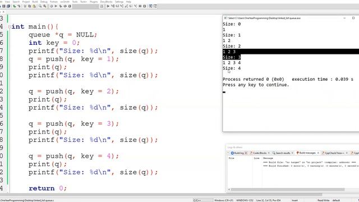Click the Stop debugger icon
The width and height of the screenshot is (359, 202).
(x=145, y=6)
